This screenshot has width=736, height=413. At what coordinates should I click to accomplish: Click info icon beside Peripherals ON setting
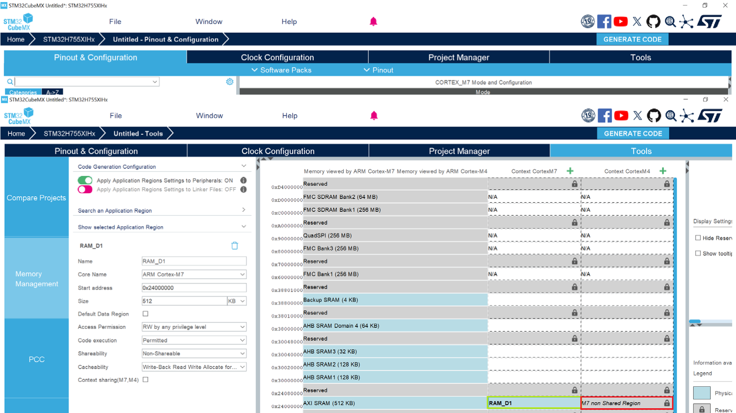click(x=243, y=180)
